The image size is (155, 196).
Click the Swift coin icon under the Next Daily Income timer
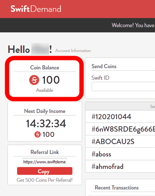coord(38,134)
